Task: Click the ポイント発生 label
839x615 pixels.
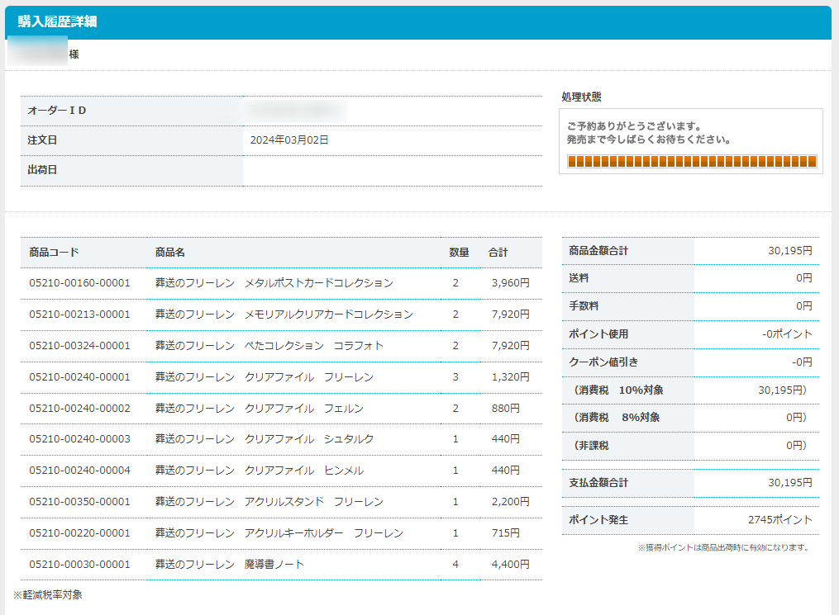Action: (598, 520)
